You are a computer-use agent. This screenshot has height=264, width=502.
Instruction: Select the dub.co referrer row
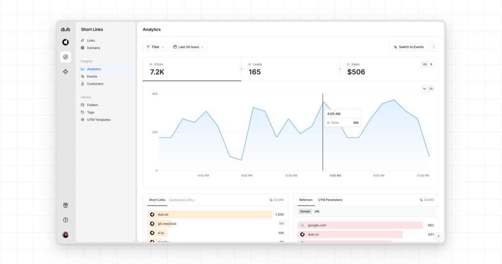pyautogui.click(x=366, y=235)
